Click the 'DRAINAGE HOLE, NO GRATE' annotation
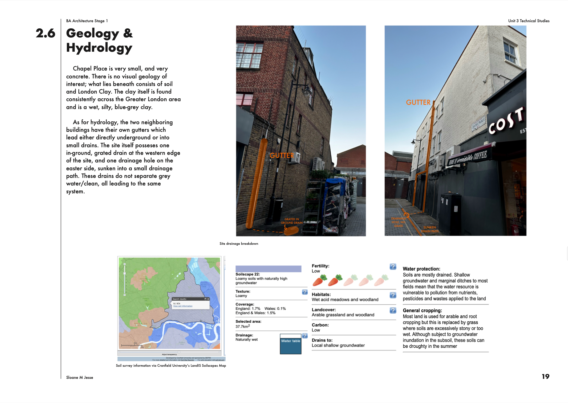This screenshot has height=403, width=568. [398, 222]
